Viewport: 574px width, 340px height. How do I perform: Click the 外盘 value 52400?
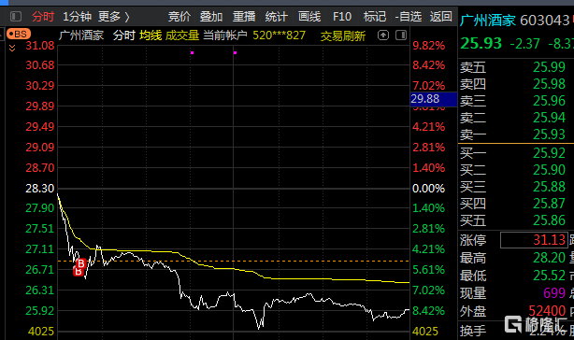(x=547, y=311)
